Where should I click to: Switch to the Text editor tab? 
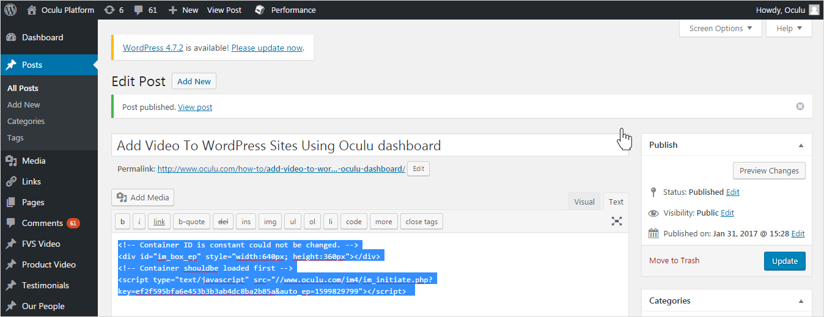[616, 202]
